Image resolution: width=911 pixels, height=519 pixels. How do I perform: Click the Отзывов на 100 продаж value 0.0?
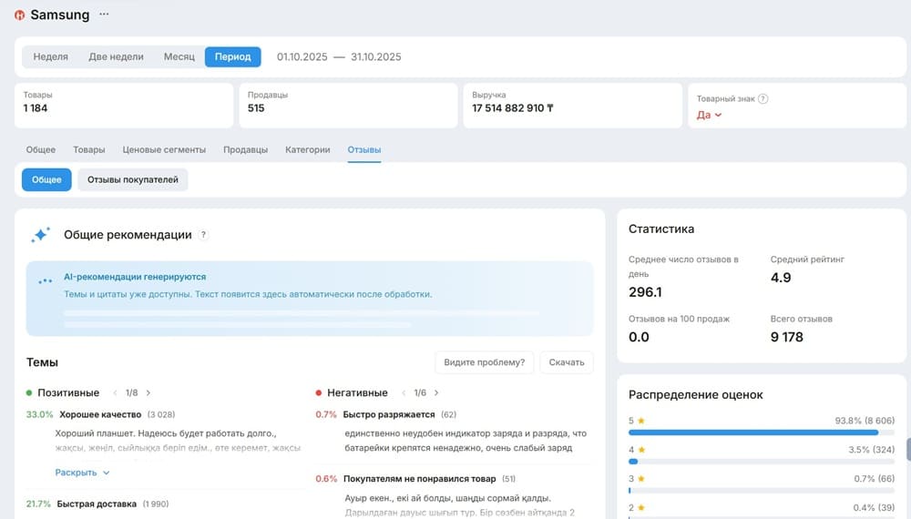[x=639, y=337]
